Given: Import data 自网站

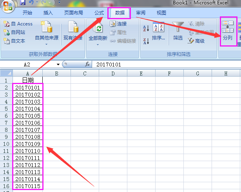Looking at the screenshot, I should [x=14, y=32].
